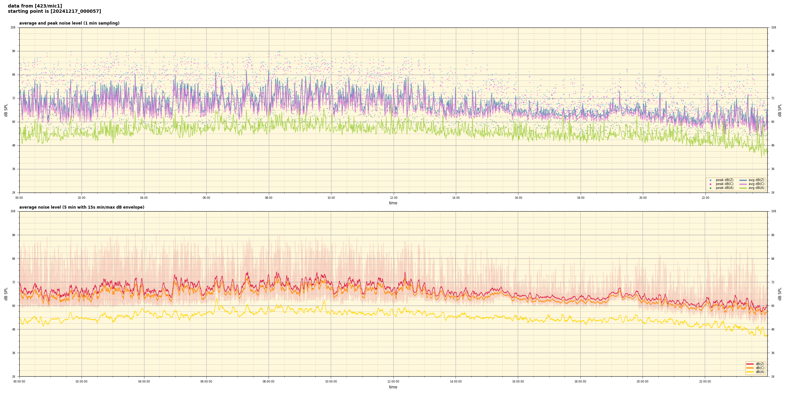Image resolution: width=786 pixels, height=393 pixels.
Task: Click the 12:00 tick label on the top chart
Action: click(x=393, y=198)
